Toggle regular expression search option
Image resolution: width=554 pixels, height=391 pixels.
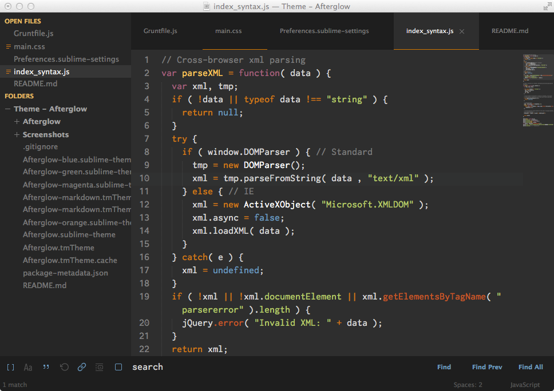(x=10, y=367)
